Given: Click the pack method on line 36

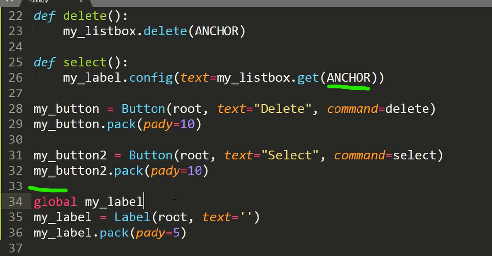Looking at the screenshot, I should [x=114, y=233].
